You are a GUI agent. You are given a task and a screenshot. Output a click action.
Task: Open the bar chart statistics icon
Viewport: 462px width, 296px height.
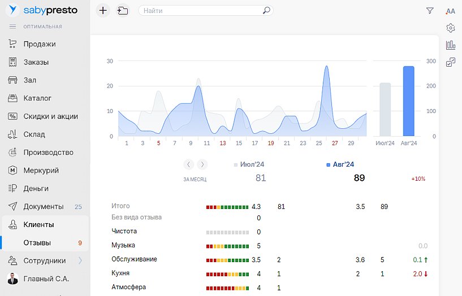coord(451,45)
